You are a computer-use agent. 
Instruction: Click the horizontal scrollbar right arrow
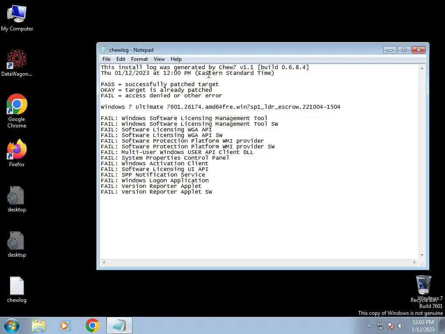click(414, 262)
